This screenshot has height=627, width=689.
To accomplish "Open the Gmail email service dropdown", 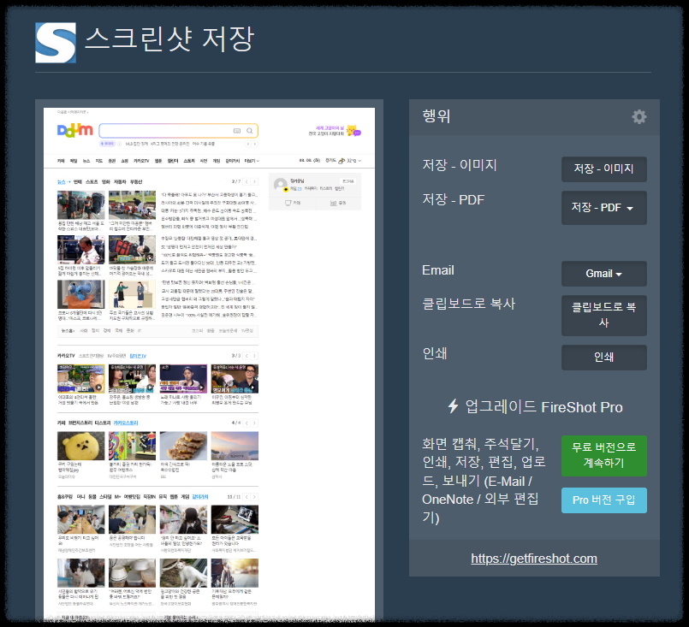I will click(603, 274).
